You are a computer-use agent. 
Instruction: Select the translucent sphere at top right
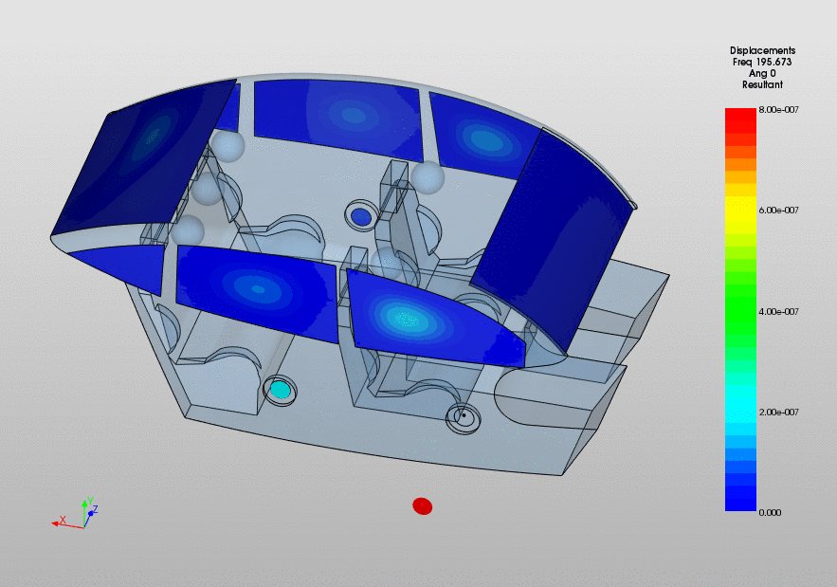[428, 177]
